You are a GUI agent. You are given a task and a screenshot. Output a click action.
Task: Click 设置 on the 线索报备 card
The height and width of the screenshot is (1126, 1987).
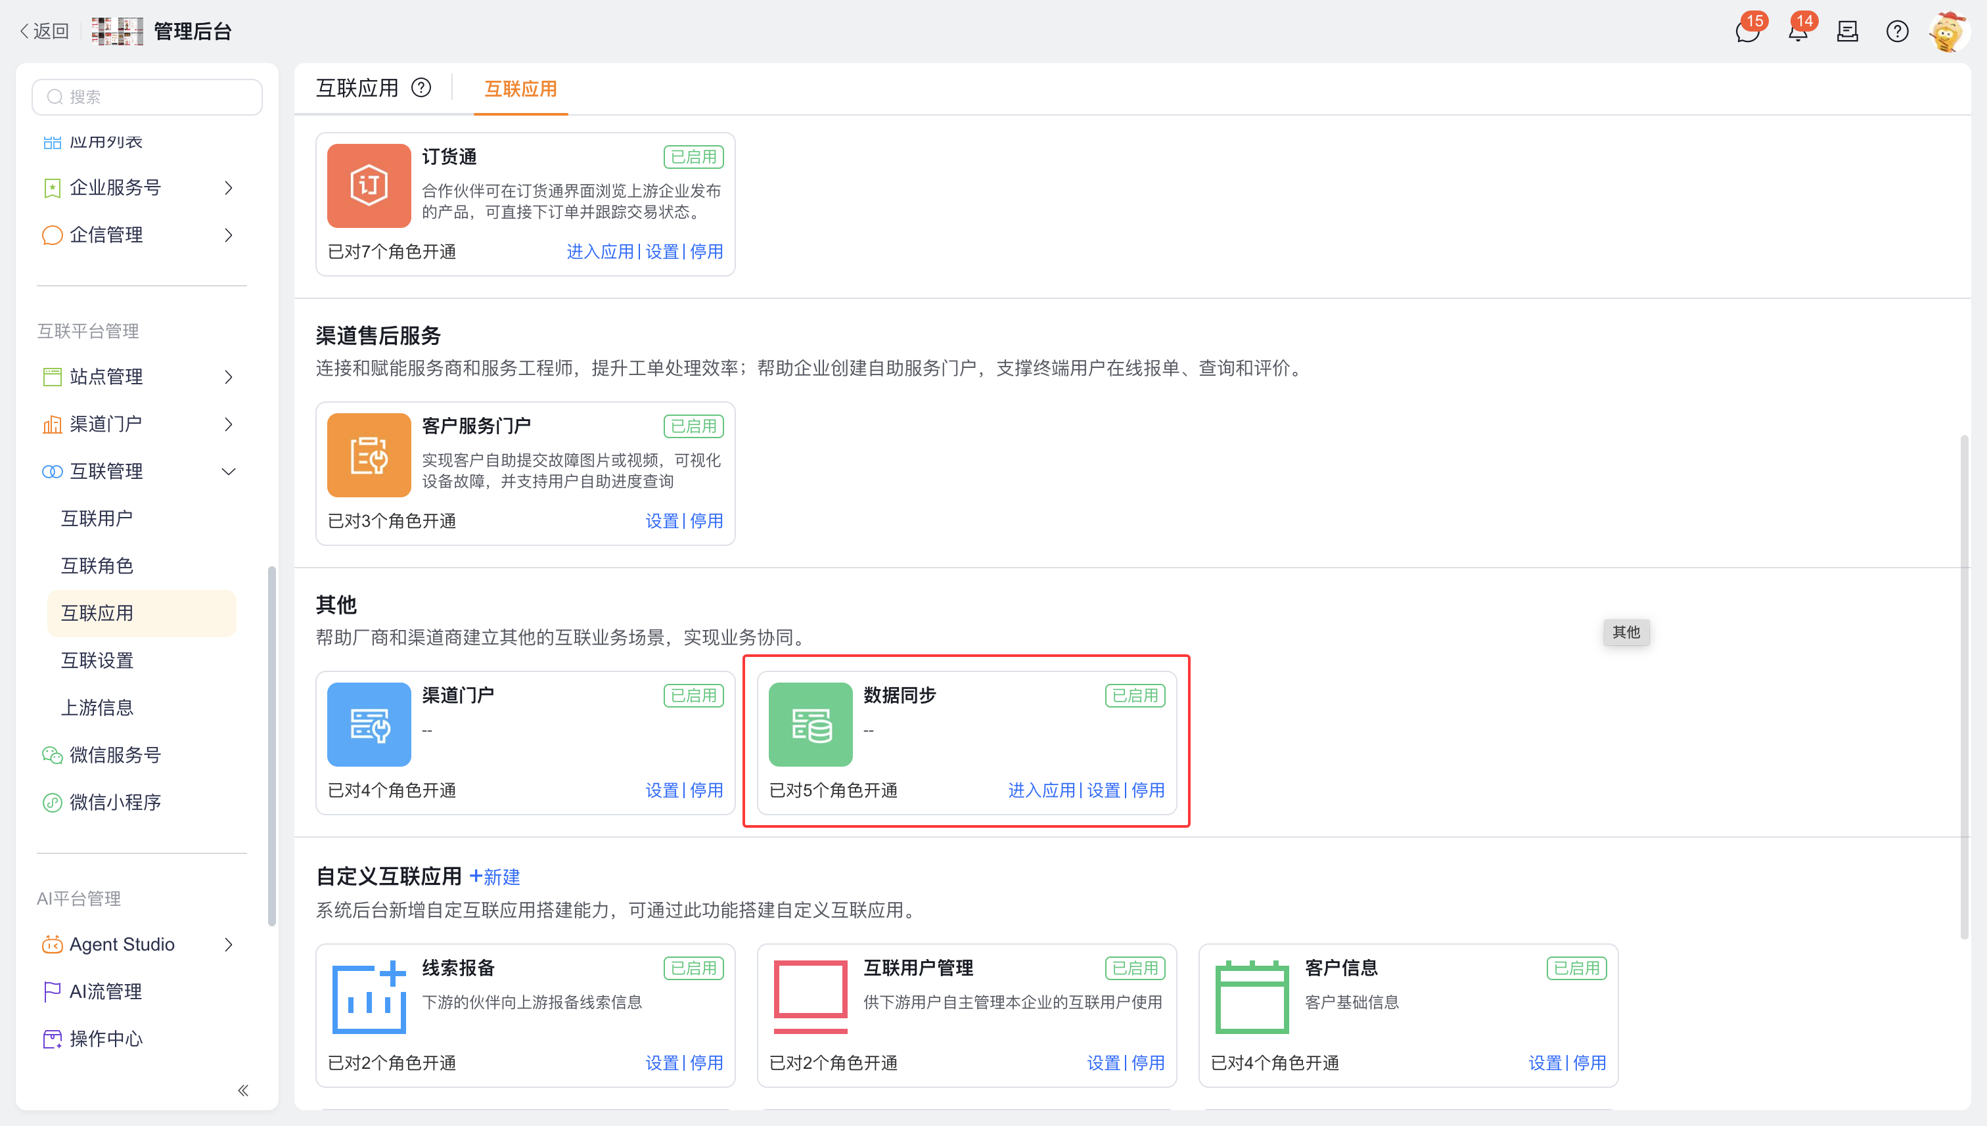(661, 1062)
